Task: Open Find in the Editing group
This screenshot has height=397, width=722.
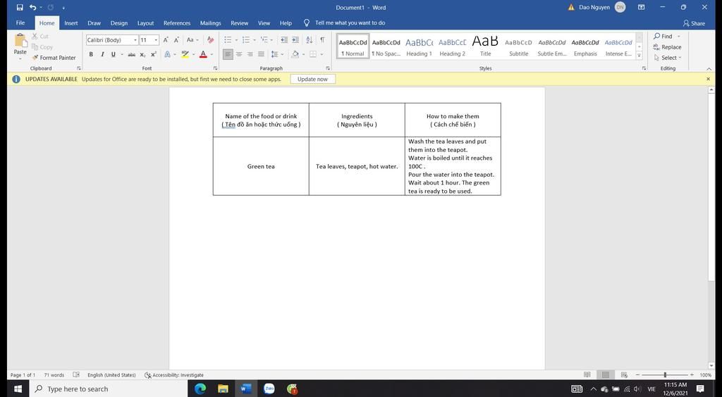Action: click(x=663, y=37)
